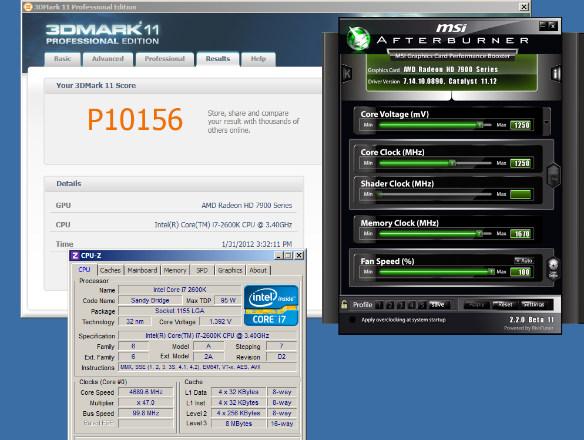
Task: Enable Apply overclocking at system startup
Action: [x=353, y=320]
